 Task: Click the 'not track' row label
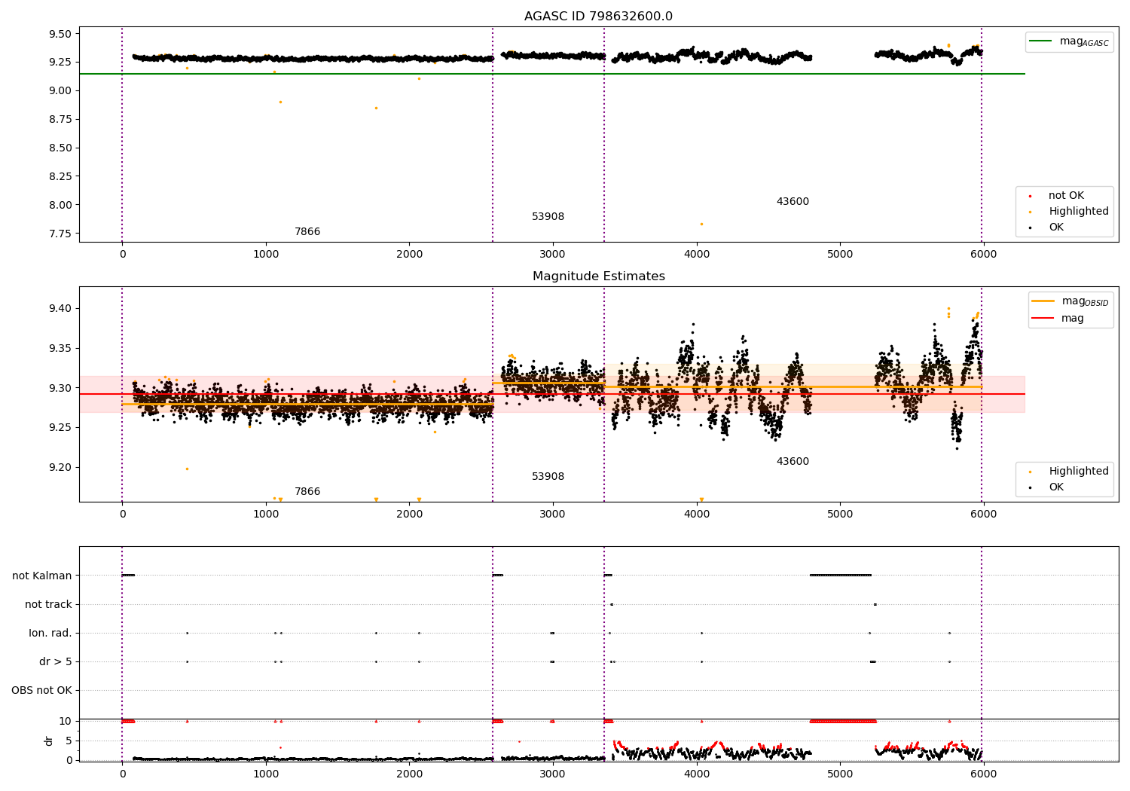click(48, 605)
